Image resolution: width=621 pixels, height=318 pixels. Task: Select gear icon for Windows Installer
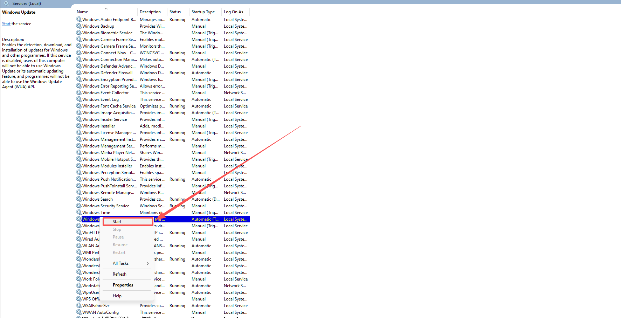(x=79, y=126)
